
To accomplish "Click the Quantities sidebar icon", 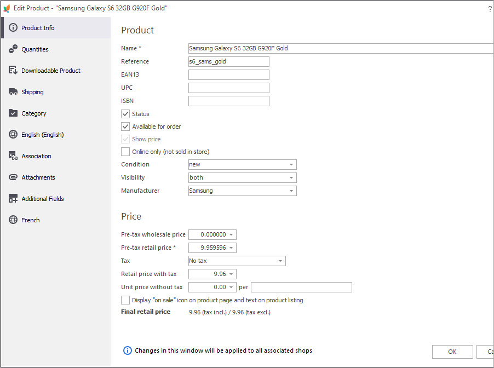I will coord(13,49).
